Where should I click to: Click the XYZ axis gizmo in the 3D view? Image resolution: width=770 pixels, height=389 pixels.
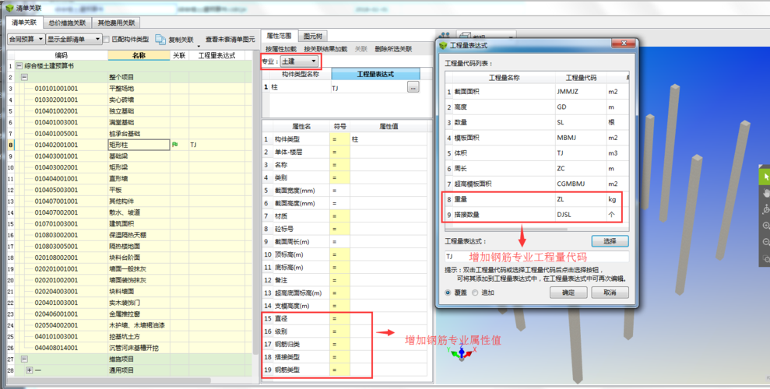tap(462, 353)
